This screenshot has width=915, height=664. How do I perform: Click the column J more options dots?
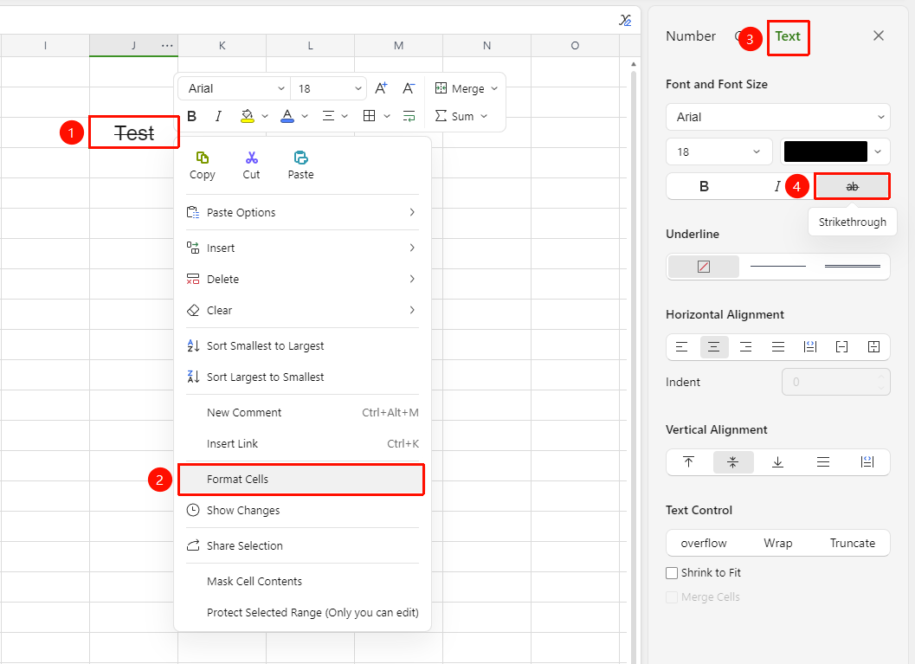[167, 46]
